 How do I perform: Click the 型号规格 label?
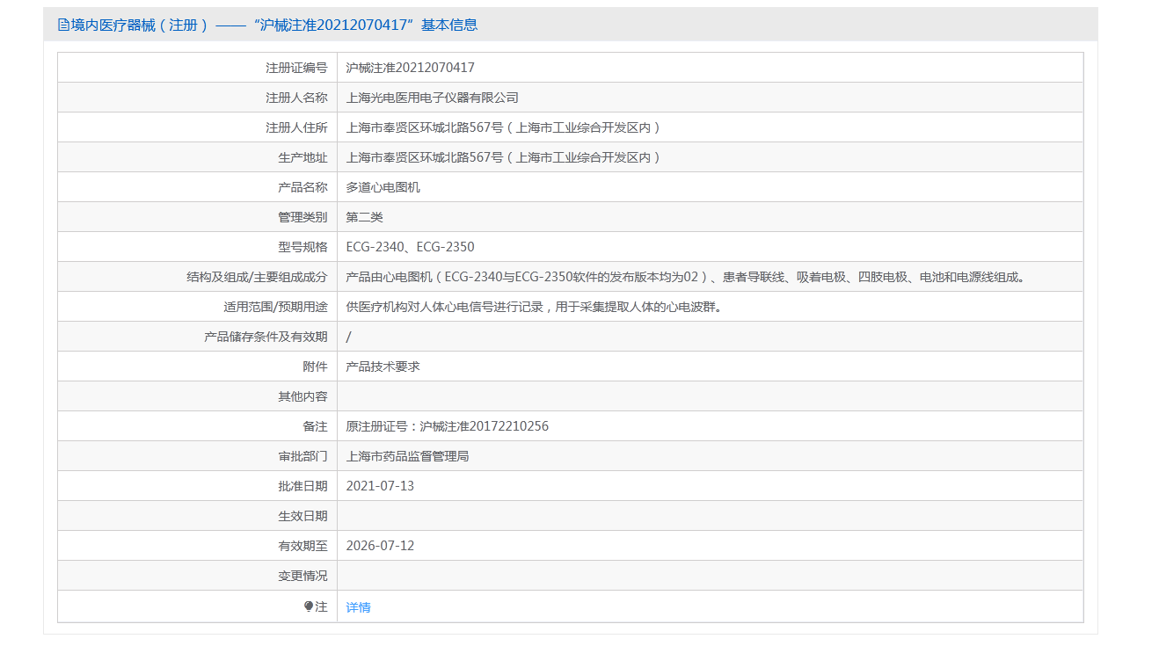[303, 247]
